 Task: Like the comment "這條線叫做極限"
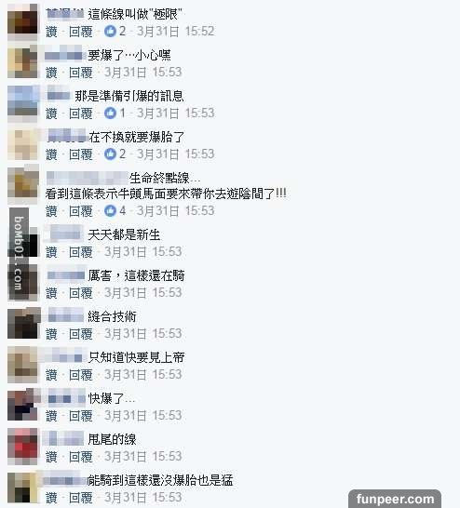(x=51, y=32)
